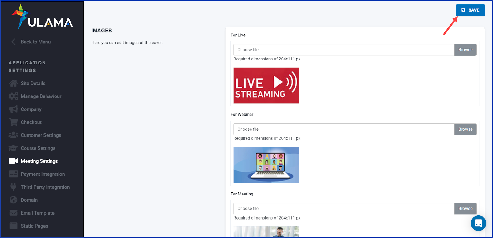Screen dimensions: 493x238
Task: Save the image settings
Action: pos(470,10)
